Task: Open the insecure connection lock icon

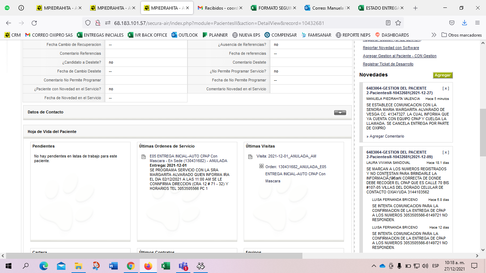Action: (97, 23)
